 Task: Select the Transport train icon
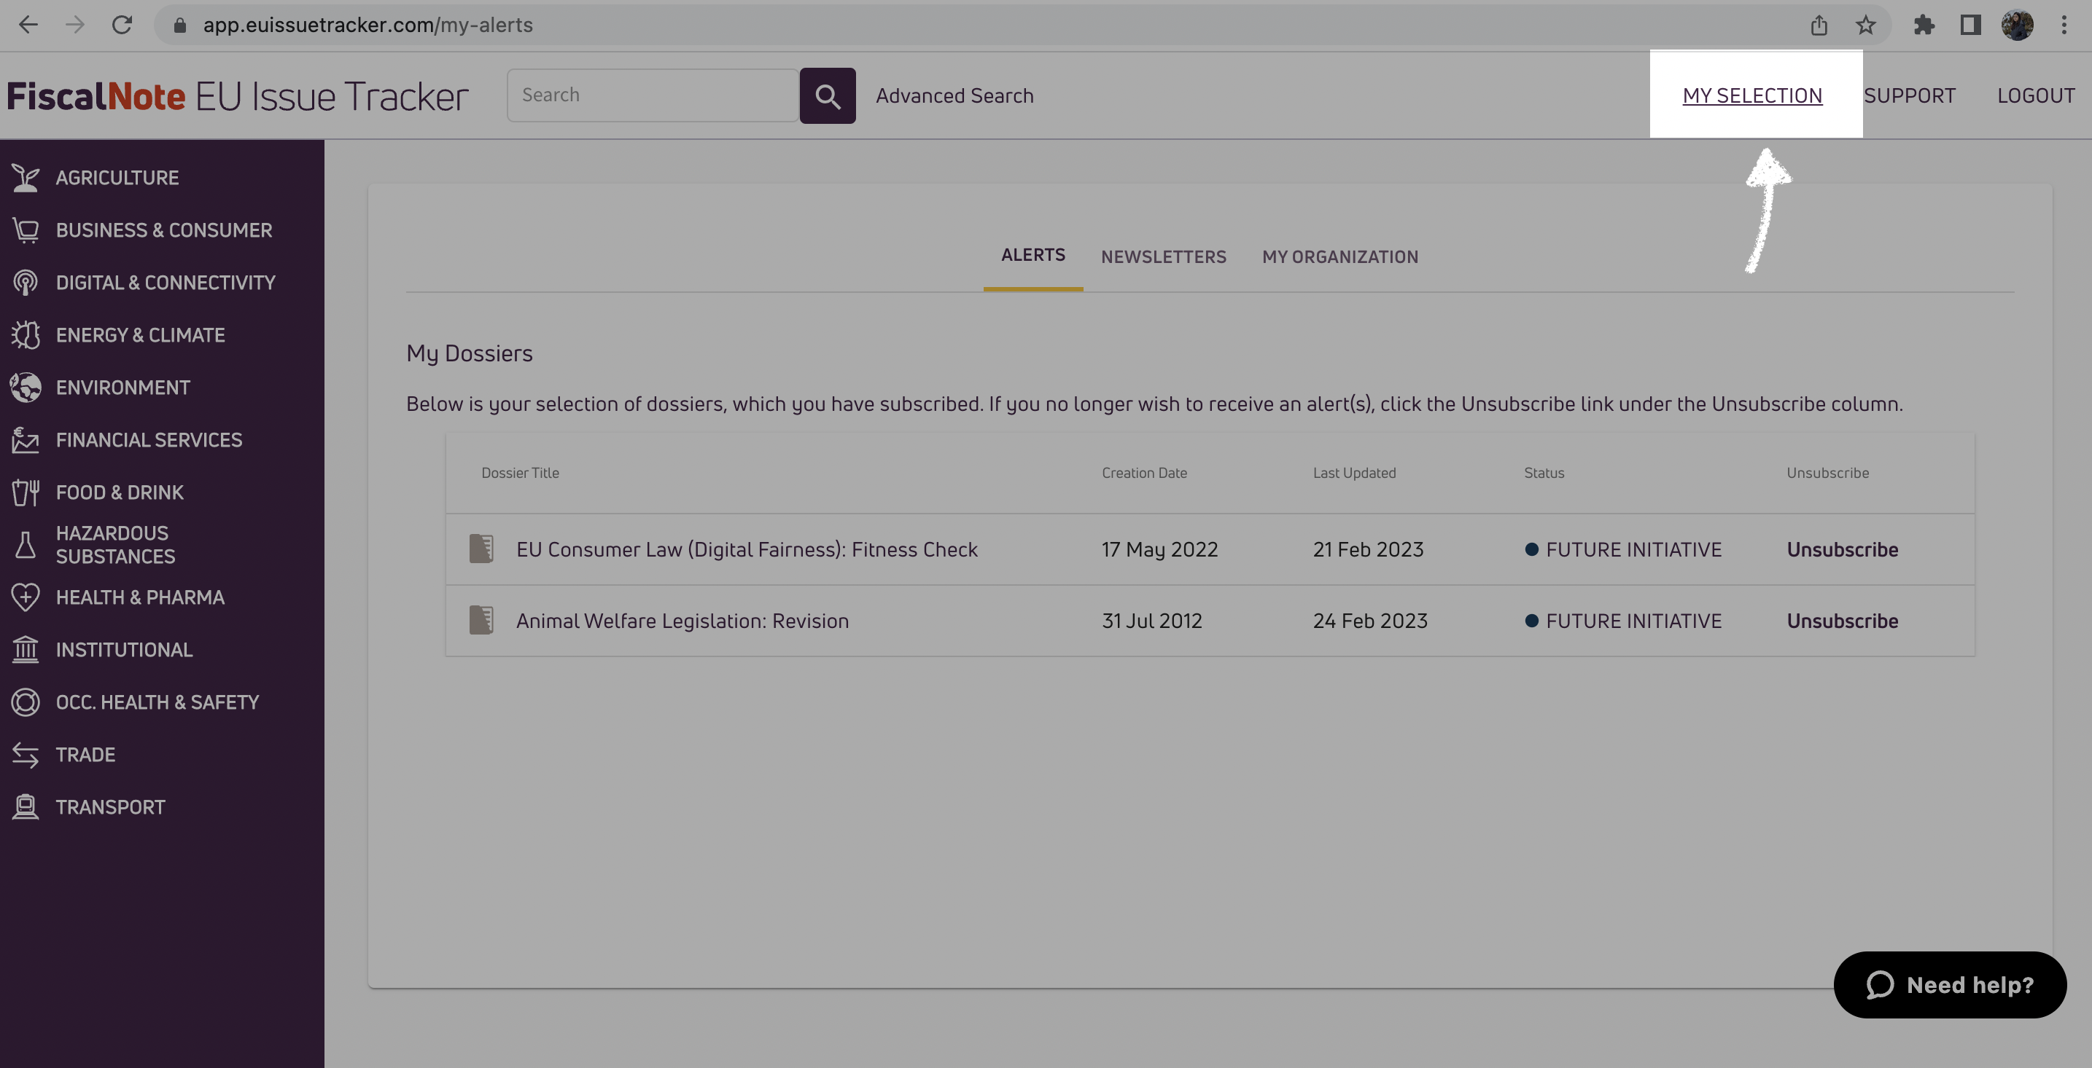click(x=26, y=806)
